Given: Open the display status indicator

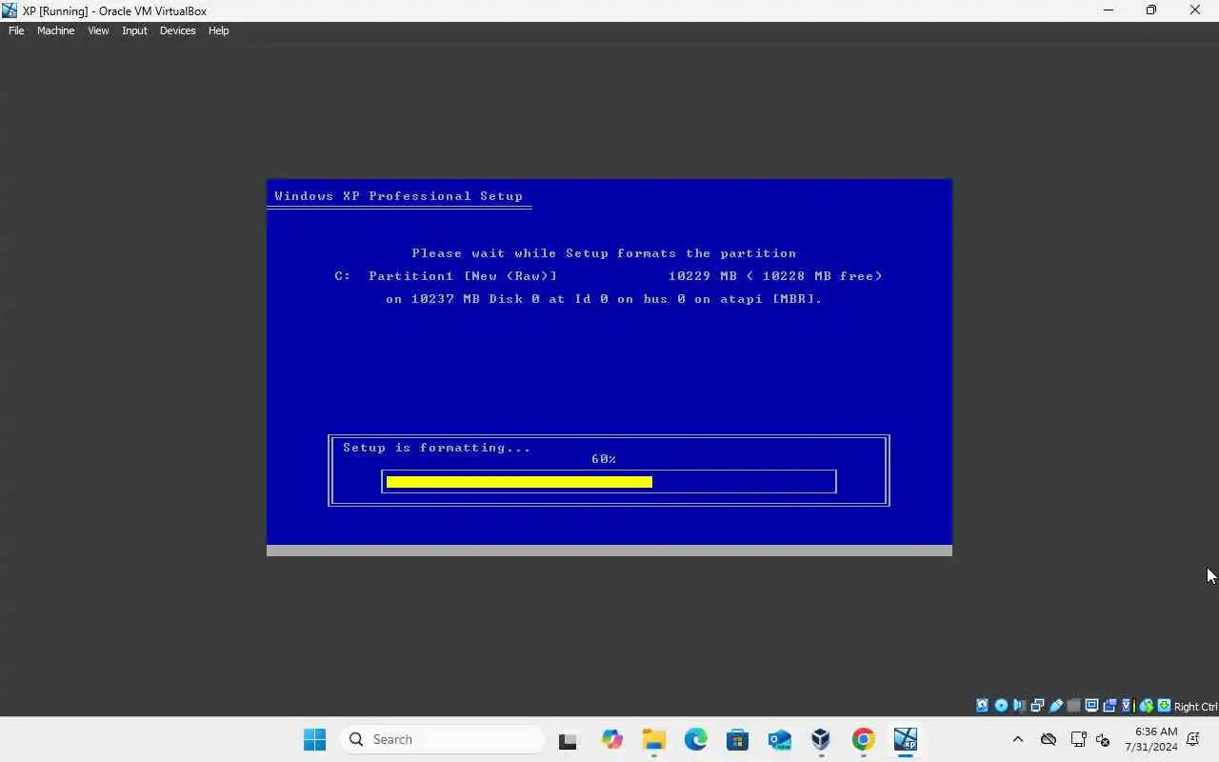Looking at the screenshot, I should point(1091,706).
